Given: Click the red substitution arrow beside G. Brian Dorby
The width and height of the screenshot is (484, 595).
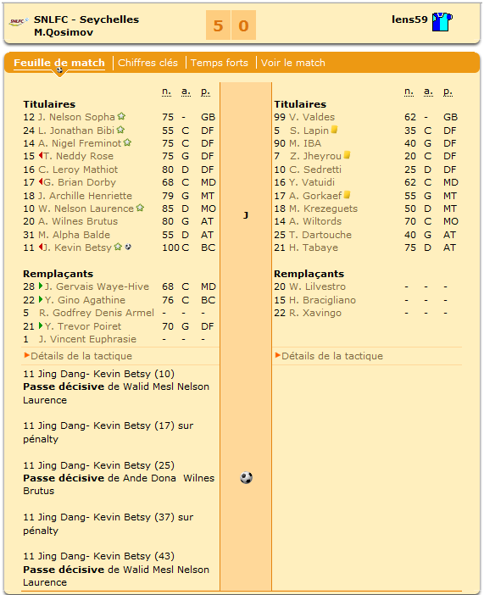Looking at the screenshot, I should (41, 181).
